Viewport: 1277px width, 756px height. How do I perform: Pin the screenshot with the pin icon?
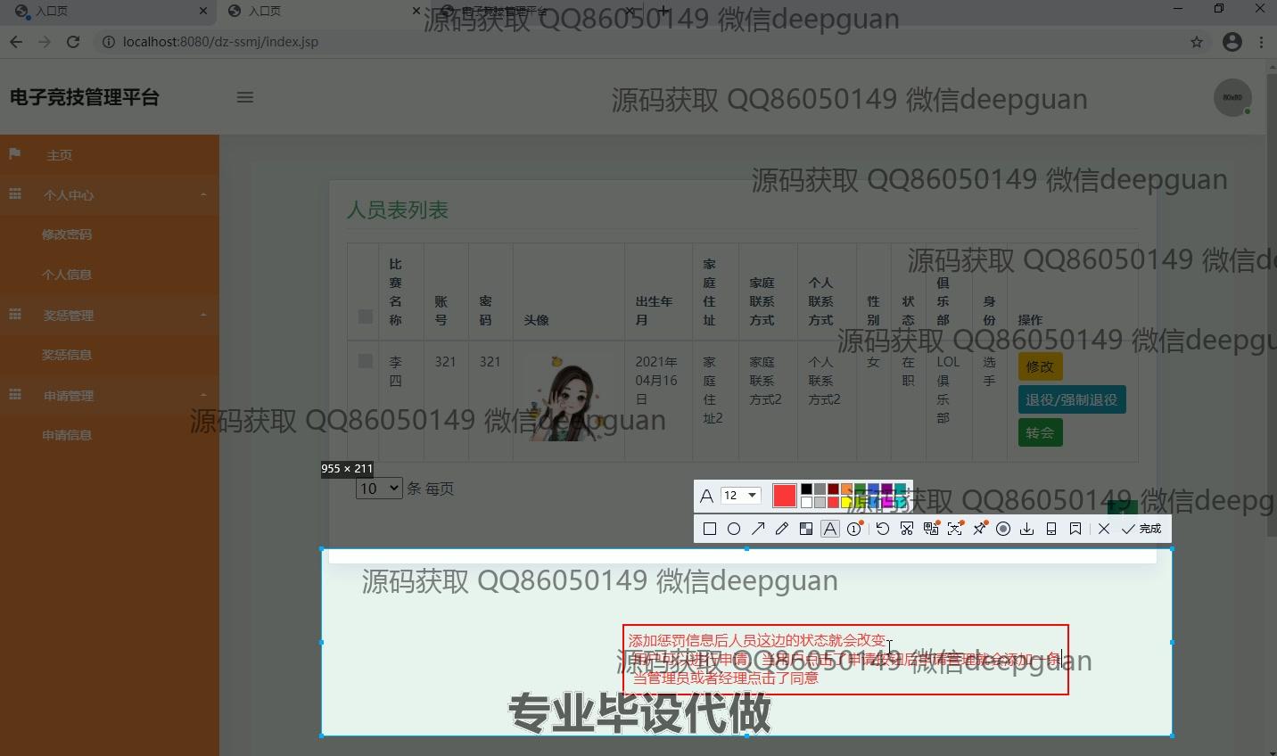[979, 529]
